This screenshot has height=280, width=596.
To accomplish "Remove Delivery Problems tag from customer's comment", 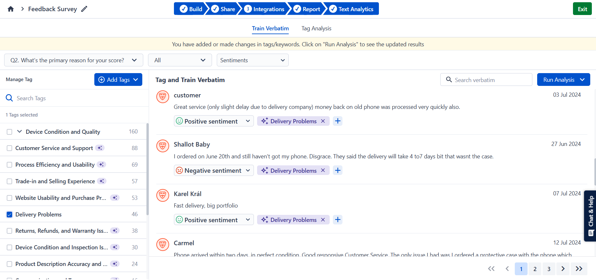I will 323,121.
